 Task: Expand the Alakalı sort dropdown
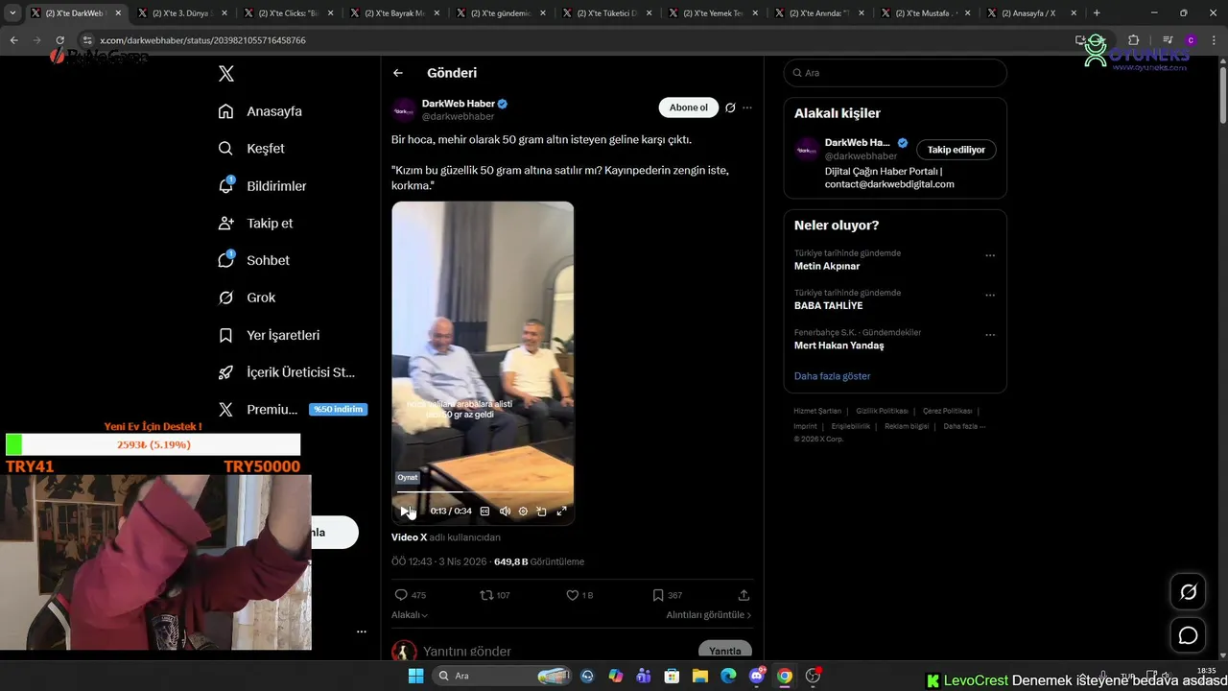[x=410, y=615]
